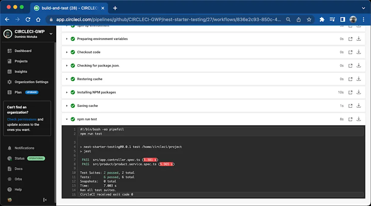This screenshot has height=206, width=371.
Task: Click the 'CircleCI received exit code 0' line
Action: [x=107, y=195]
